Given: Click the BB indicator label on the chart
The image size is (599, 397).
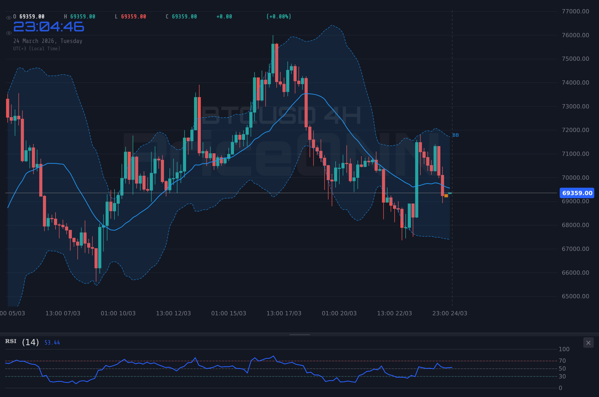Looking at the screenshot, I should [x=455, y=135].
